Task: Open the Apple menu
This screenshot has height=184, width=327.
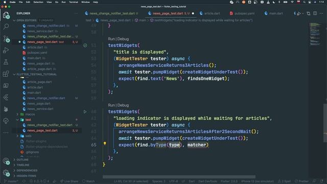Action: point(5,2)
